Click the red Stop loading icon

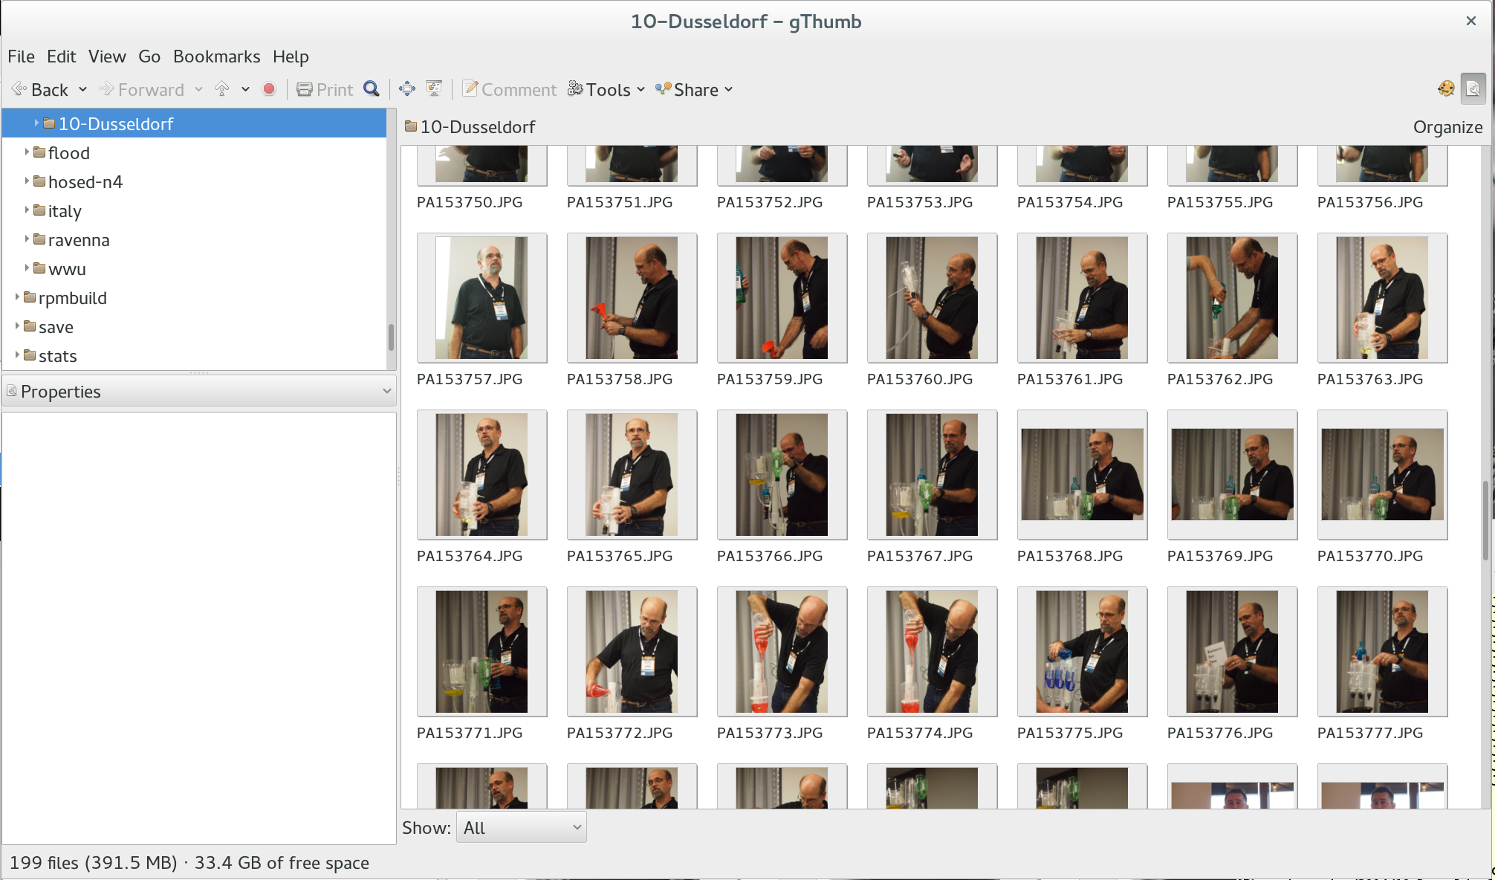pos(270,90)
